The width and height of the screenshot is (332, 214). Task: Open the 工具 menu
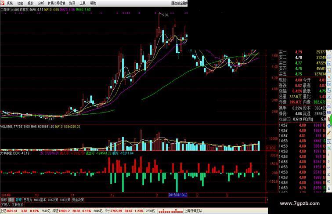click(x=83, y=3)
